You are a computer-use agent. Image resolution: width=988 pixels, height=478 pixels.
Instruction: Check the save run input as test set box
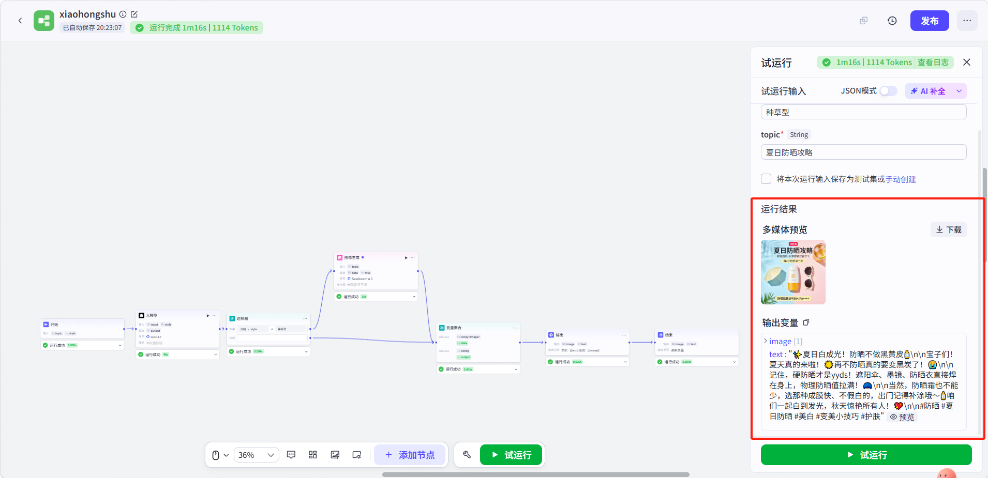coord(766,179)
